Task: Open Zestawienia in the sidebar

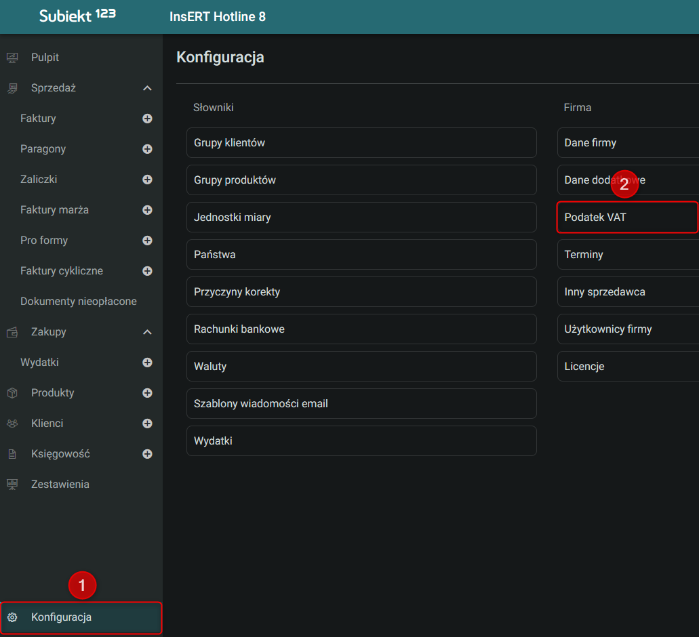Action: pos(60,485)
